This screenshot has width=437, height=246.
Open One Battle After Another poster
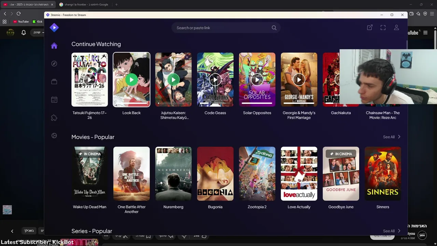pyautogui.click(x=131, y=174)
